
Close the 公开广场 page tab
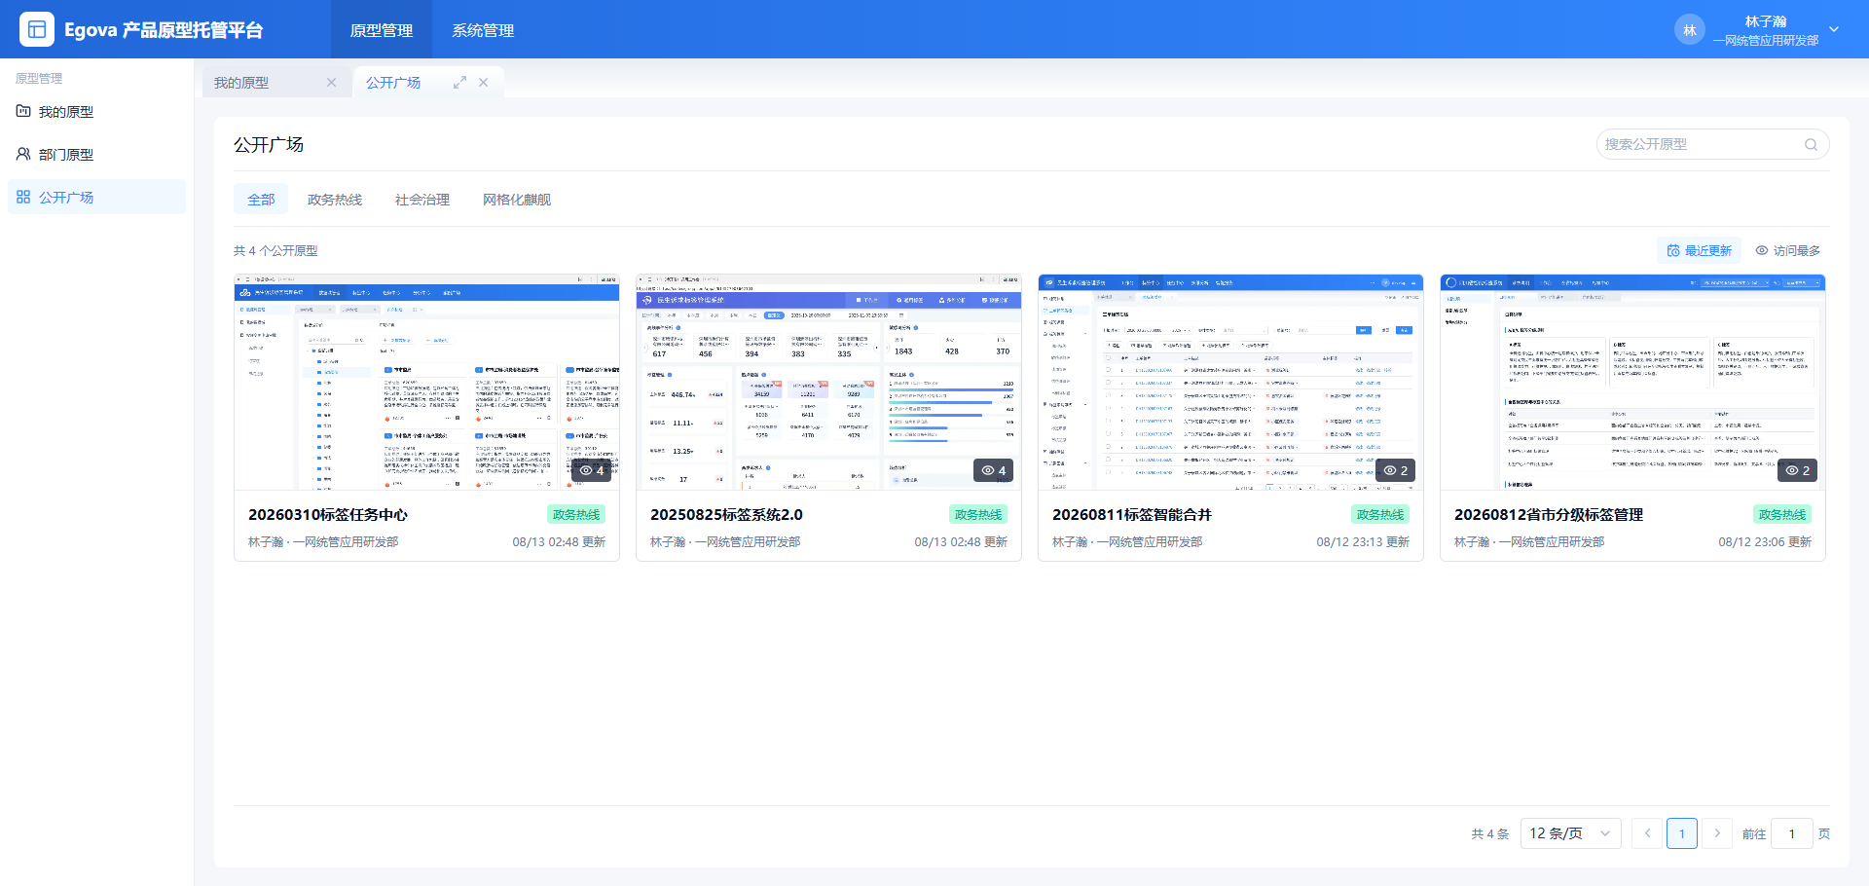point(483,83)
